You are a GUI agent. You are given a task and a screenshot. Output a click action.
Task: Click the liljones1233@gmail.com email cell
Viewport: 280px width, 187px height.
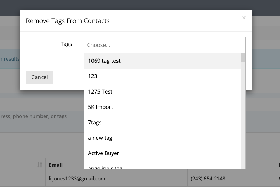point(116,179)
